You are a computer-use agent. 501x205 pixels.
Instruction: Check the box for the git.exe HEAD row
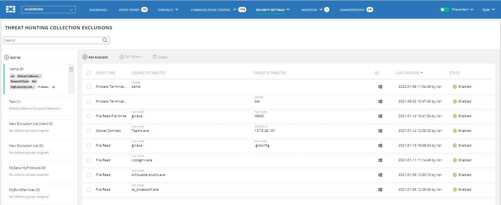89,116
